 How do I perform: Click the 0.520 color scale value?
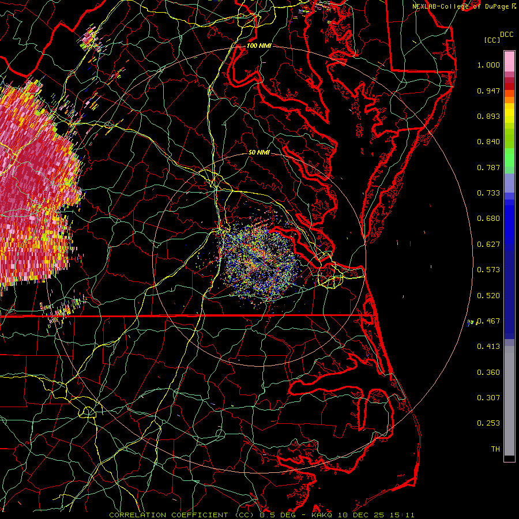488,296
